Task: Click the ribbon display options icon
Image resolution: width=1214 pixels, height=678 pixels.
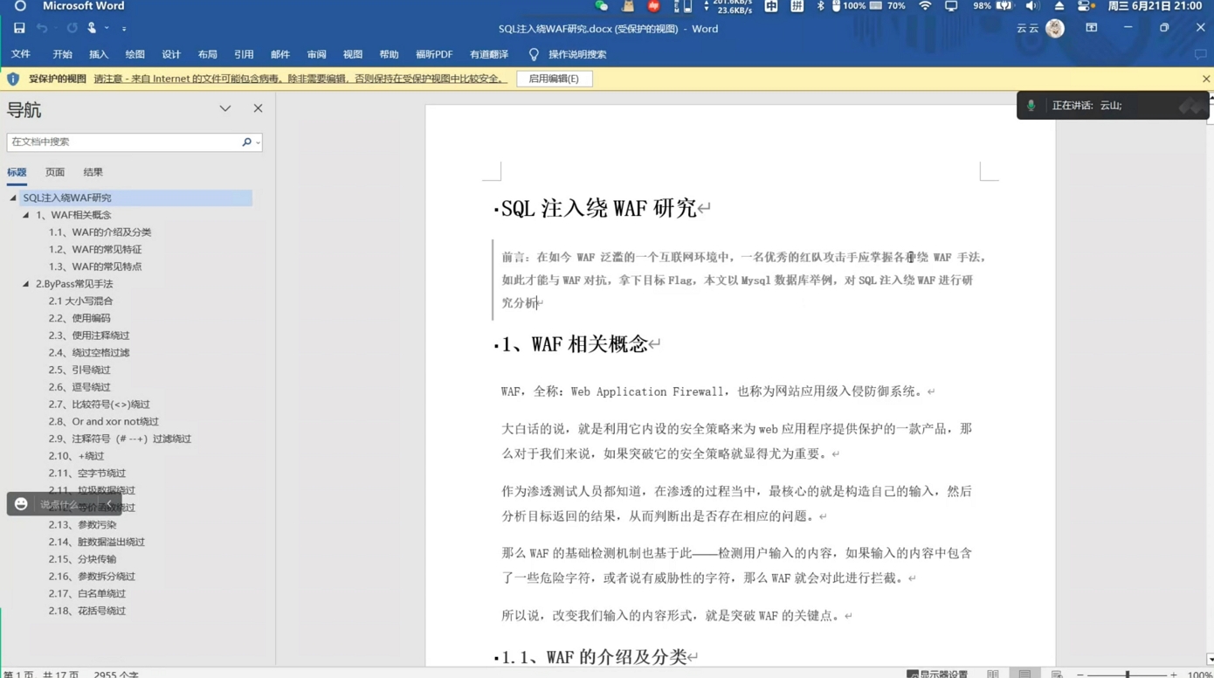Action: 1092,28
